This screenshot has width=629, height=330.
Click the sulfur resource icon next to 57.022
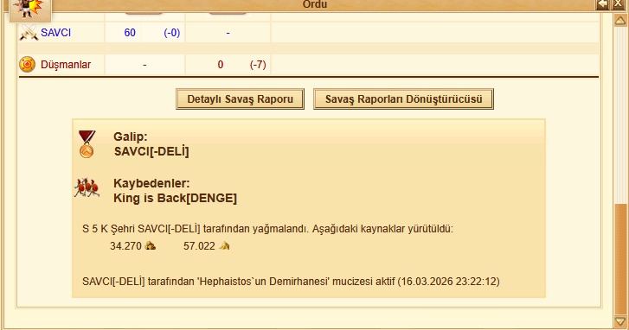pyautogui.click(x=225, y=246)
